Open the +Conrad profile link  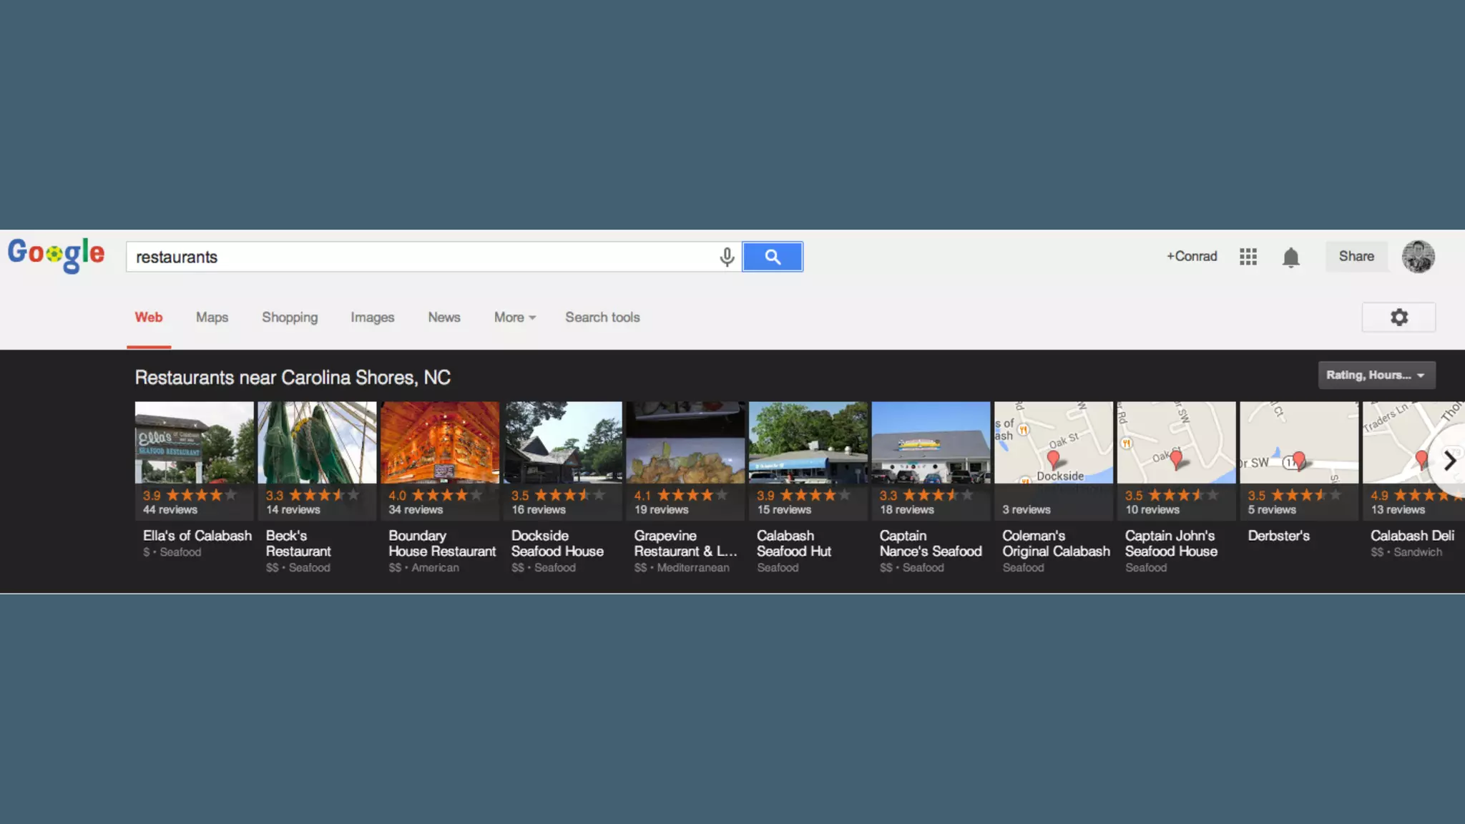(x=1192, y=257)
